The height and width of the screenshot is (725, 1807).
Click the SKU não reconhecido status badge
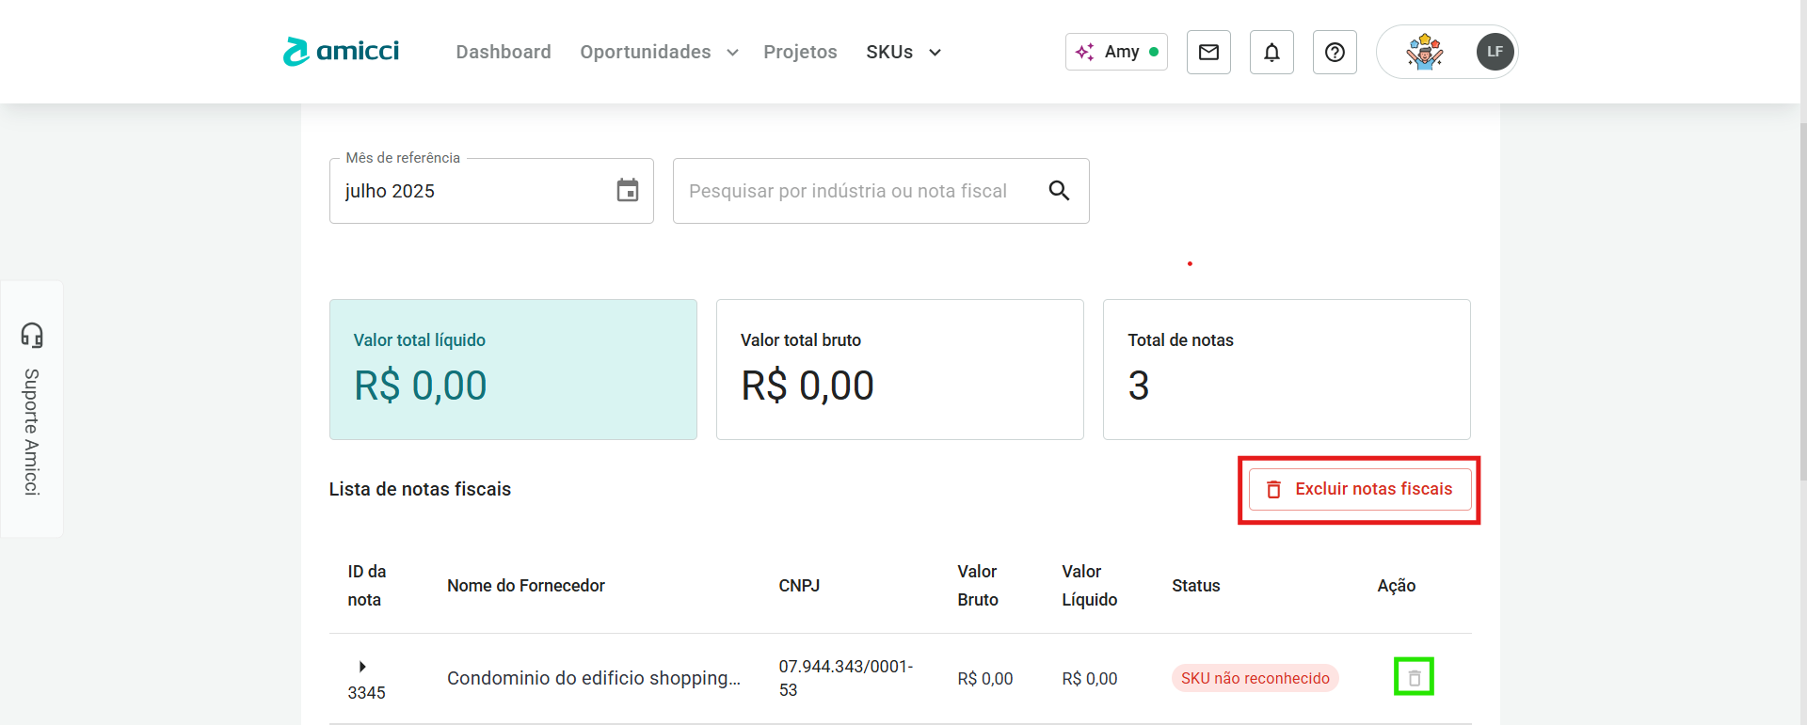[1255, 678]
